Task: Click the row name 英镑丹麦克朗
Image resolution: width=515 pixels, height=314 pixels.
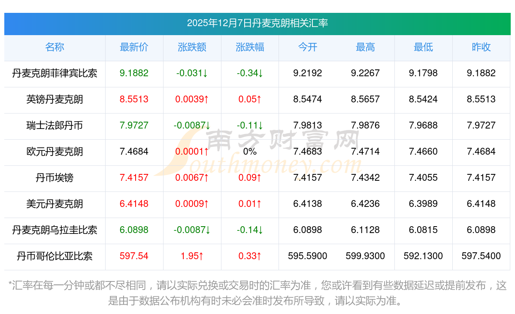Action: tap(55, 99)
